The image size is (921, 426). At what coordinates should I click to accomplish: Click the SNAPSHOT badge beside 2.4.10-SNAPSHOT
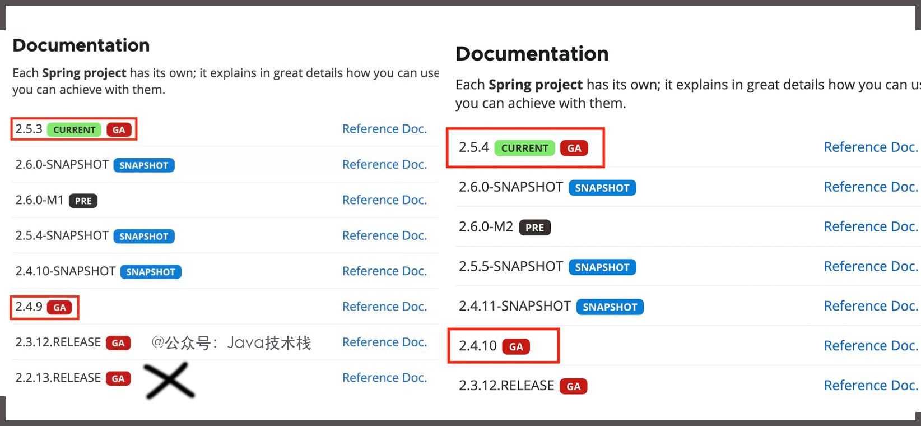pos(151,272)
